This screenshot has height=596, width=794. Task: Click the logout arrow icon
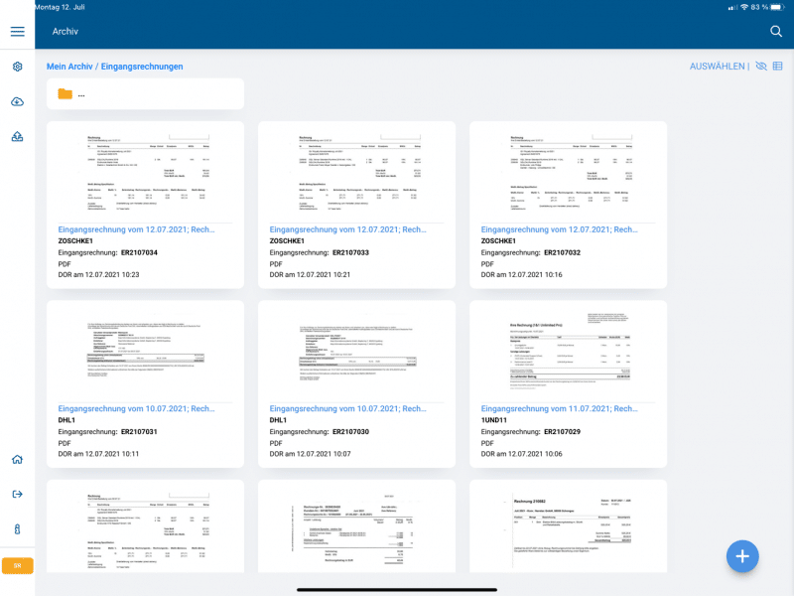coord(17,495)
